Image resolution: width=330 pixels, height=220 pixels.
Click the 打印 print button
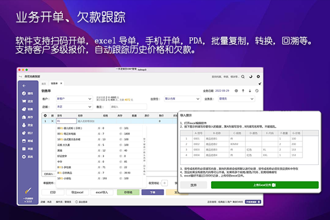click(53, 193)
